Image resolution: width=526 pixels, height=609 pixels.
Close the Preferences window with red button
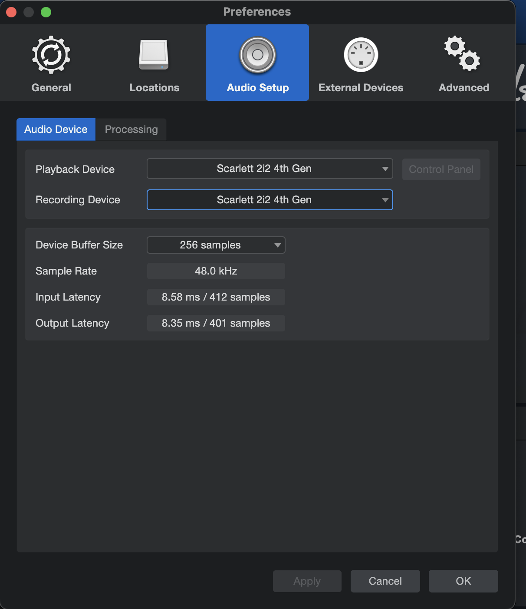coord(11,12)
